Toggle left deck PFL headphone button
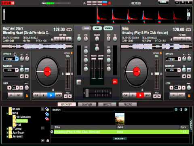This screenshot has height=146, width=194. point(79,82)
